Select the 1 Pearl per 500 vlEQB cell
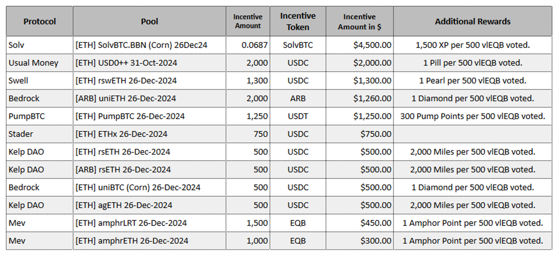 pos(473,81)
